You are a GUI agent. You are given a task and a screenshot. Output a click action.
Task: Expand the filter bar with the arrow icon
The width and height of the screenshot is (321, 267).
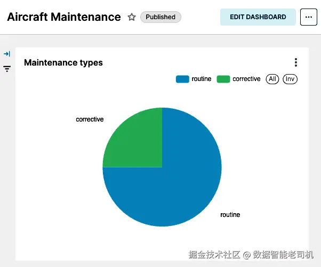(x=7, y=54)
